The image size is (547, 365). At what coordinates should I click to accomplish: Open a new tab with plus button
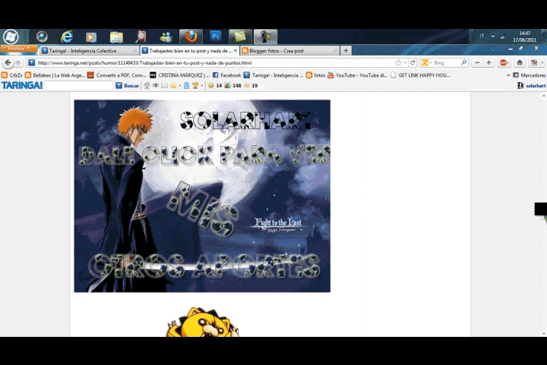tap(346, 51)
